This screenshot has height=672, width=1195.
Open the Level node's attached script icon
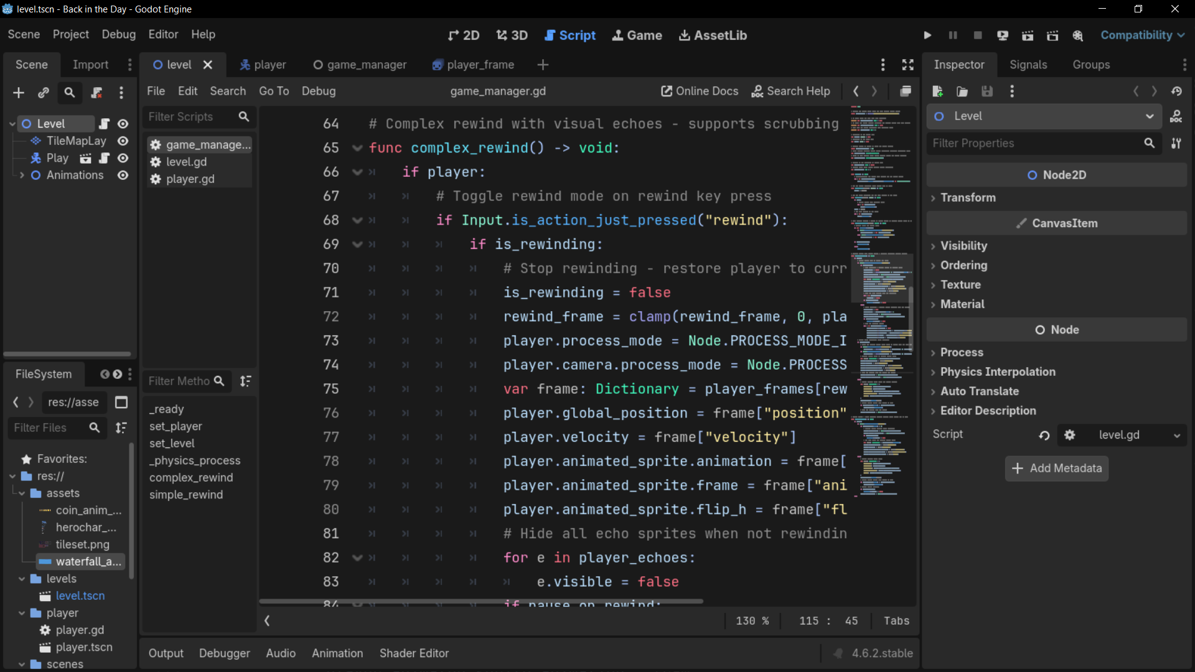(x=105, y=124)
